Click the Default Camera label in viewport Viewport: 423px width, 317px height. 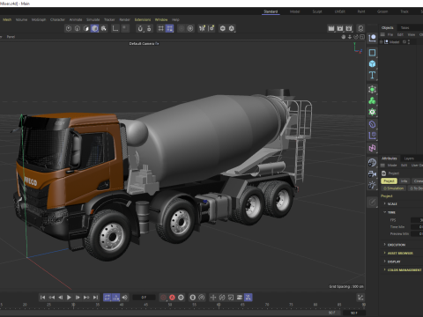[142, 43]
